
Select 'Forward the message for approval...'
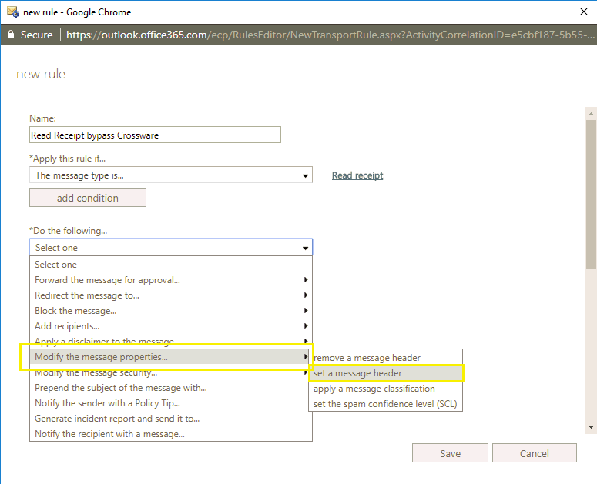click(x=170, y=280)
